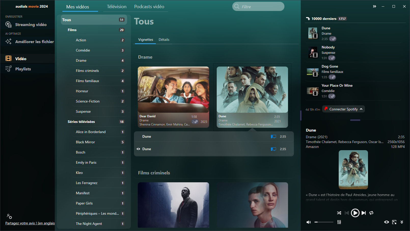Click device icon on second Dune file row
410x231 pixels.
273,149
